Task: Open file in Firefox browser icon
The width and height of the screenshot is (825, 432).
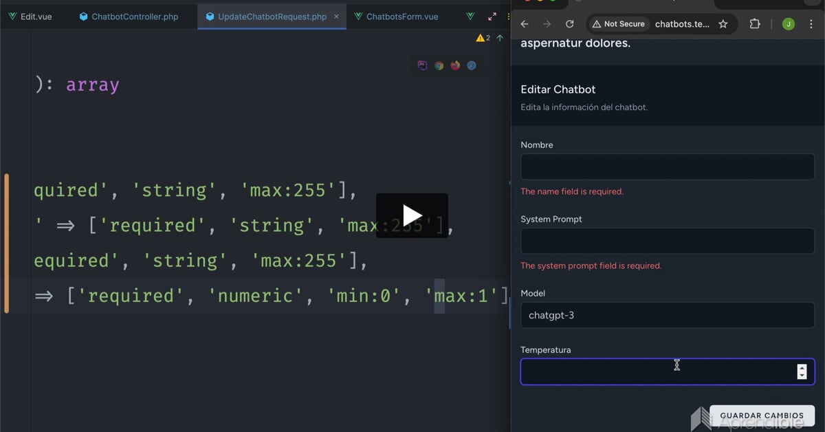Action: coord(455,66)
